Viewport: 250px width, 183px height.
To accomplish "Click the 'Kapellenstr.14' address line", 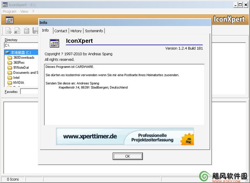I will tap(93, 88).
